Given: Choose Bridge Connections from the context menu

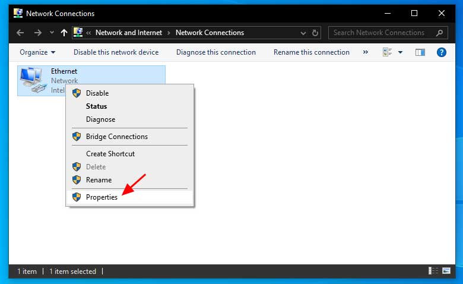Looking at the screenshot, I should click(x=129, y=137).
